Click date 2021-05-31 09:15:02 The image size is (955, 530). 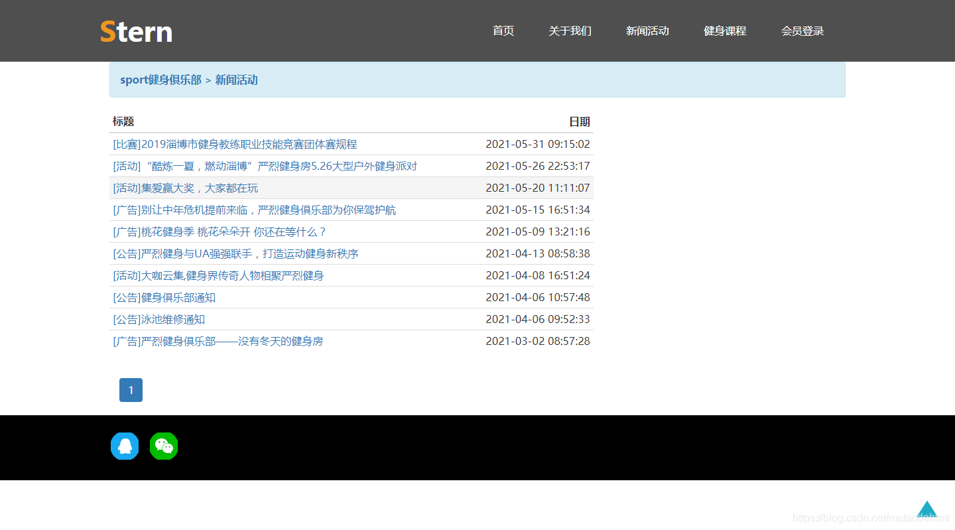point(538,144)
